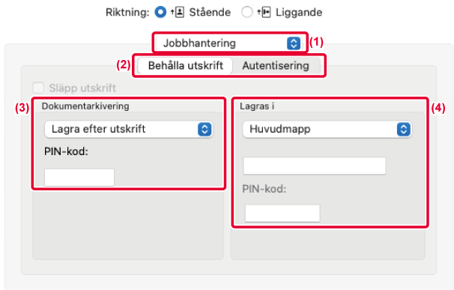Screen dimensions: 454x290
Task: Open the Jobbhantering dropdown menu
Action: tap(228, 43)
